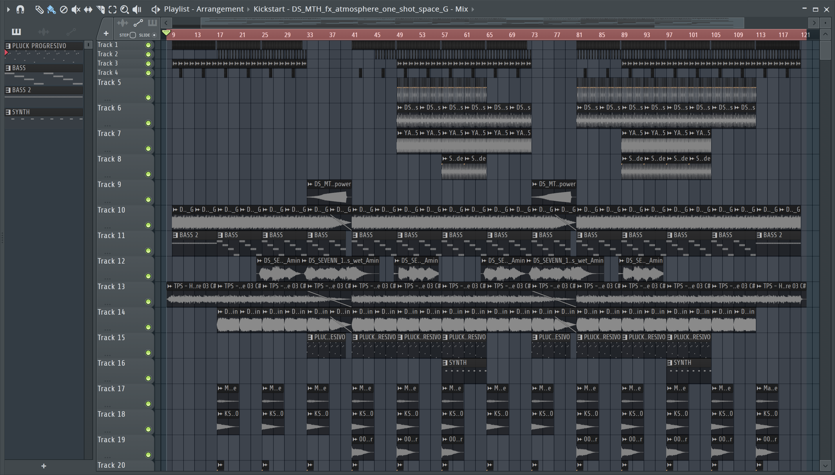The width and height of the screenshot is (835, 475).
Task: Click the first YA..5 clip on Track 7
Action: [408, 141]
